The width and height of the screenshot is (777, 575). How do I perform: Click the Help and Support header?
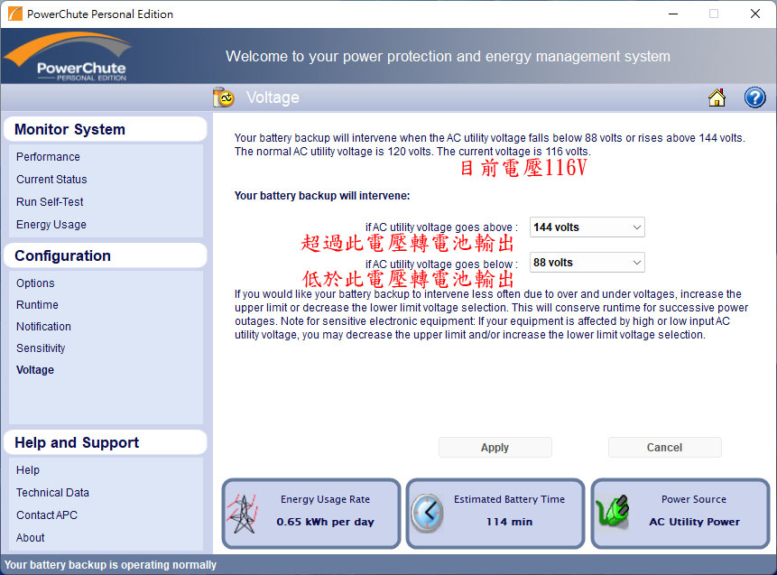[x=105, y=442]
